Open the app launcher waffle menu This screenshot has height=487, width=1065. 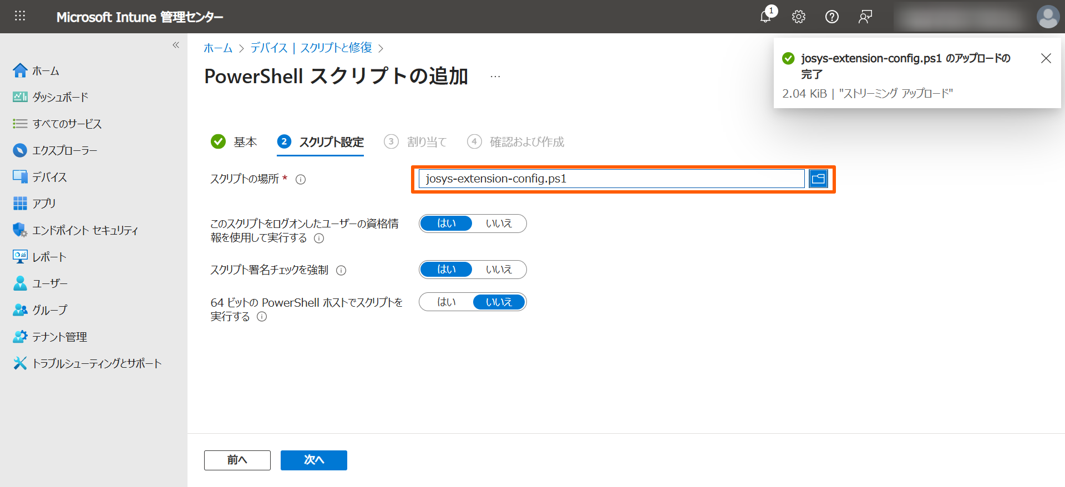pyautogui.click(x=20, y=16)
